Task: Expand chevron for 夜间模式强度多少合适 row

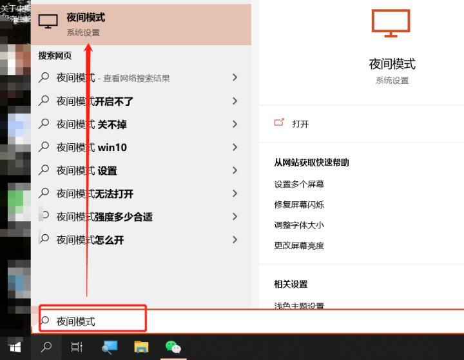Action: point(235,217)
